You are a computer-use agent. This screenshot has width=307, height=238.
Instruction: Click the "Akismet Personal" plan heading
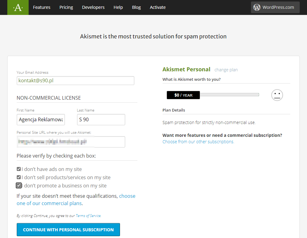pos(186,69)
